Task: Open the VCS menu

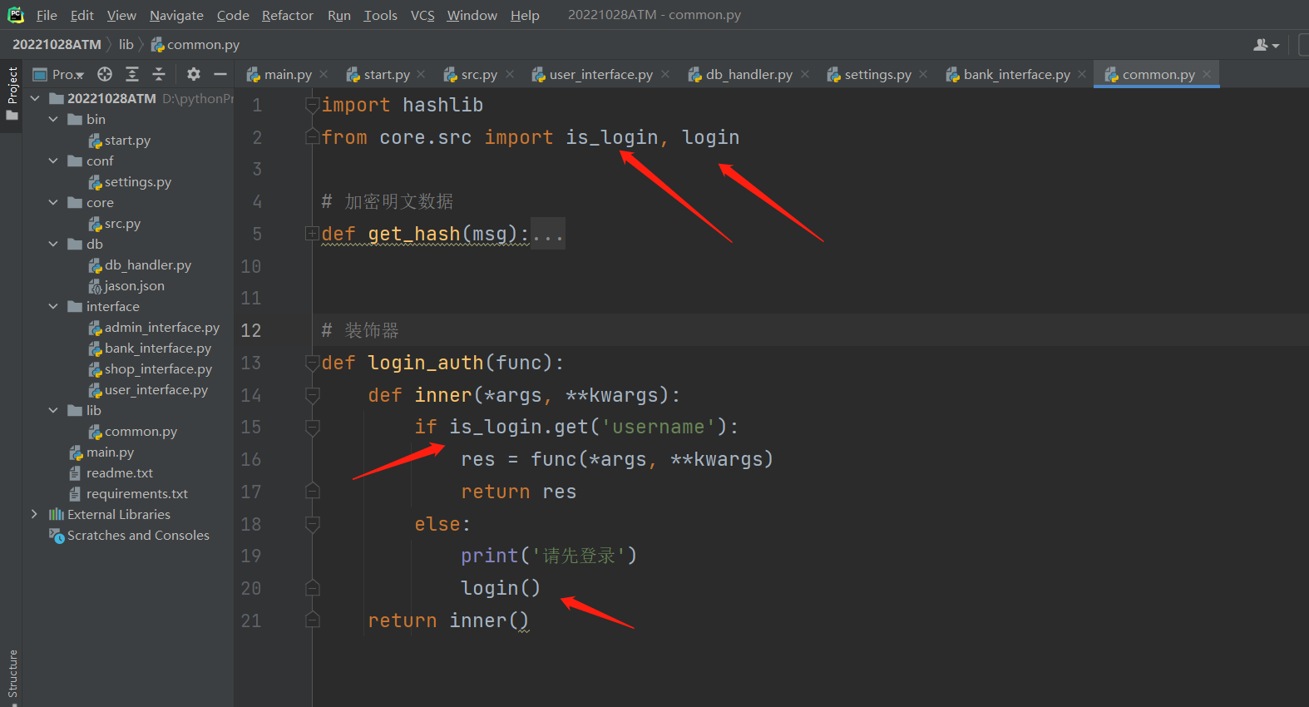Action: [x=422, y=15]
